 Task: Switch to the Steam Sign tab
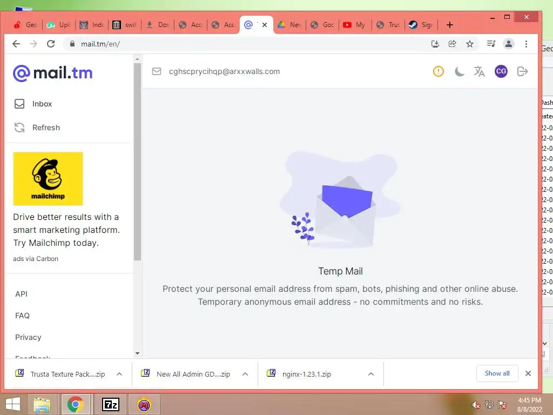click(421, 25)
